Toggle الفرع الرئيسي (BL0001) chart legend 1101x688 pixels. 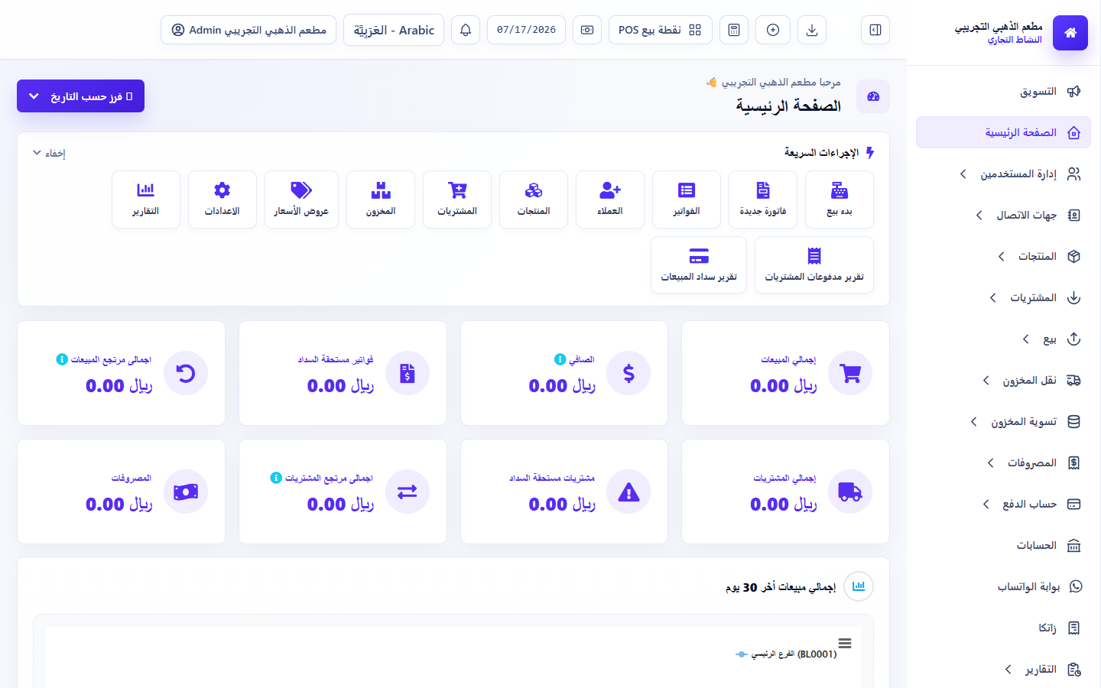tap(786, 654)
